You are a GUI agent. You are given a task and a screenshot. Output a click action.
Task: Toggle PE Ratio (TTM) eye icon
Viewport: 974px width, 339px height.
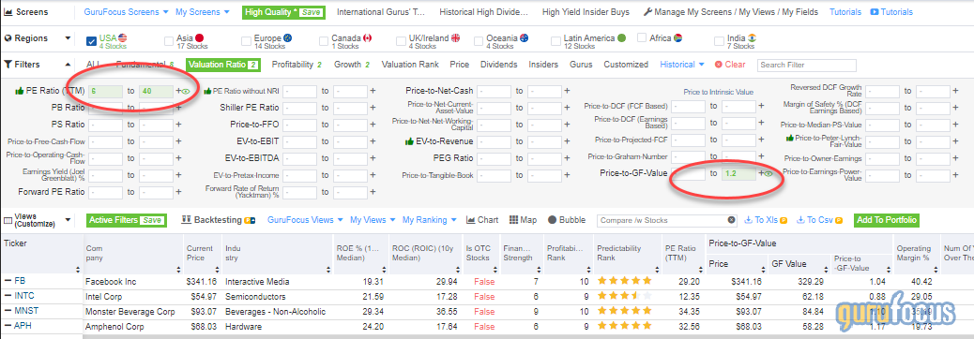pos(185,91)
